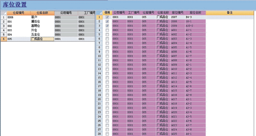Click location code cell A018
The height and width of the screenshot is (136, 256).
click(178, 104)
